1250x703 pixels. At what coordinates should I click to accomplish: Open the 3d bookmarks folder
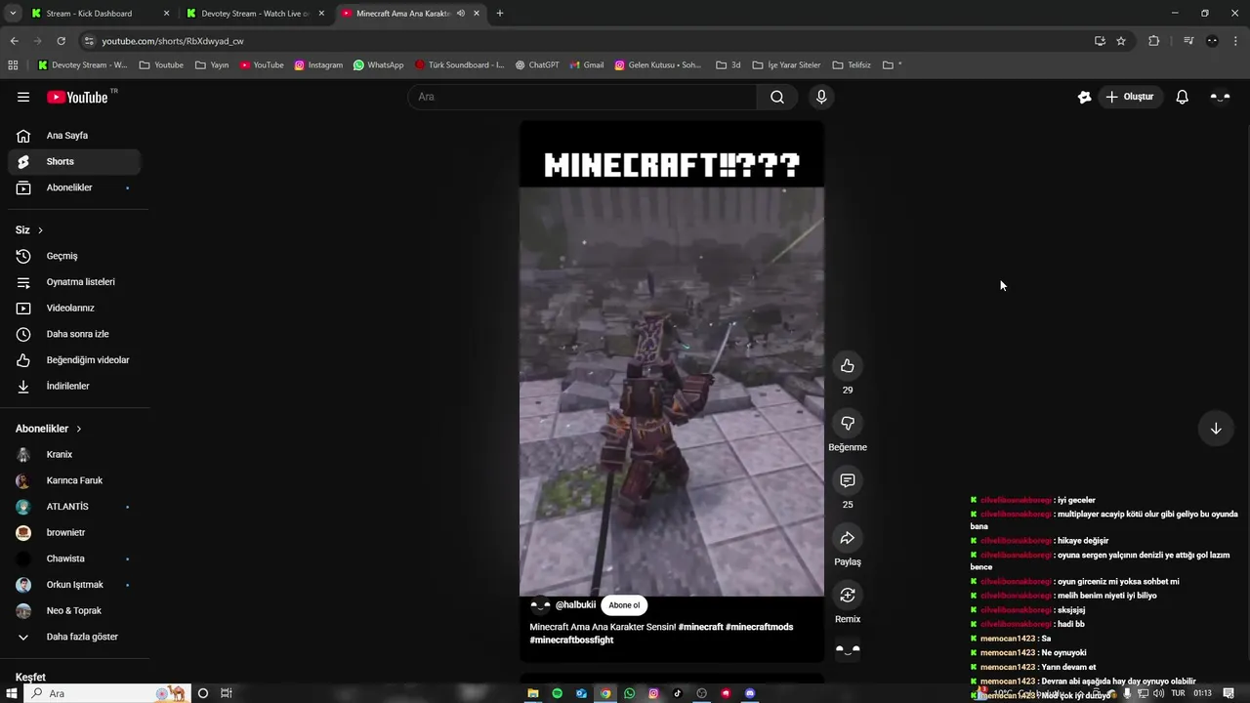729,65
